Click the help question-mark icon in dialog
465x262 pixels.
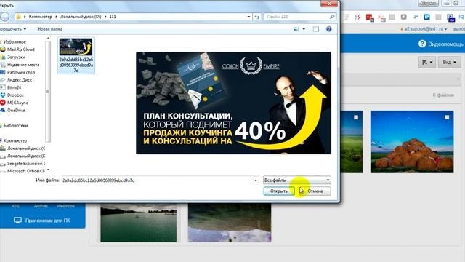[x=328, y=29]
